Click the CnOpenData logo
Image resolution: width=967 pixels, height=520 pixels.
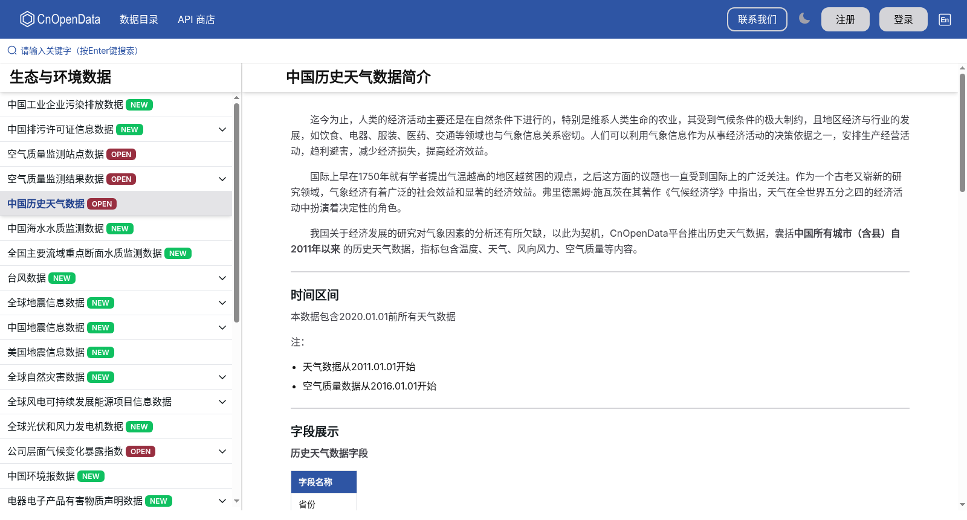(x=60, y=19)
